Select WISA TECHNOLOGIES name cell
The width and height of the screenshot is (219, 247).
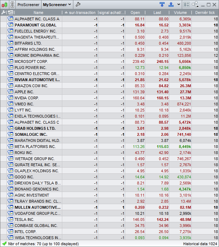click(38, 238)
